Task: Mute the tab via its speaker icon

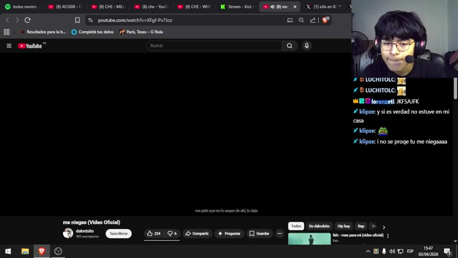Action: [x=272, y=6]
